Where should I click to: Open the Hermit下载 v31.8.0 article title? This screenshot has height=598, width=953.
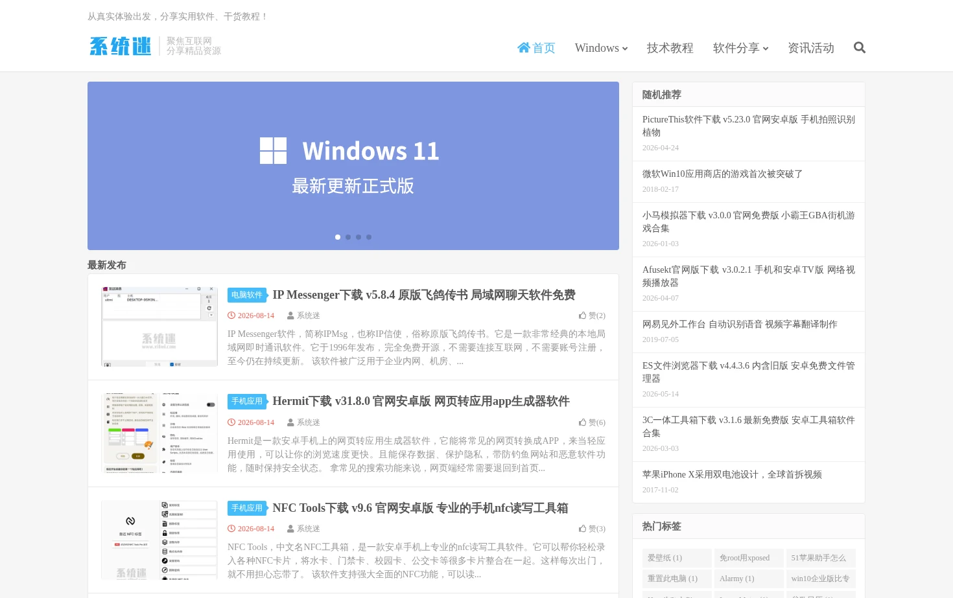pos(421,401)
